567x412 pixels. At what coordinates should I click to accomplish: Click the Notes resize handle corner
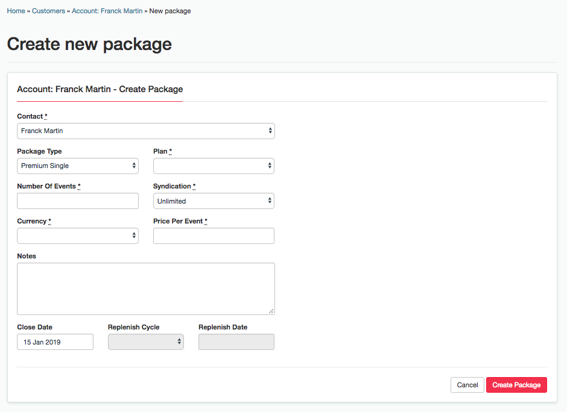271,311
